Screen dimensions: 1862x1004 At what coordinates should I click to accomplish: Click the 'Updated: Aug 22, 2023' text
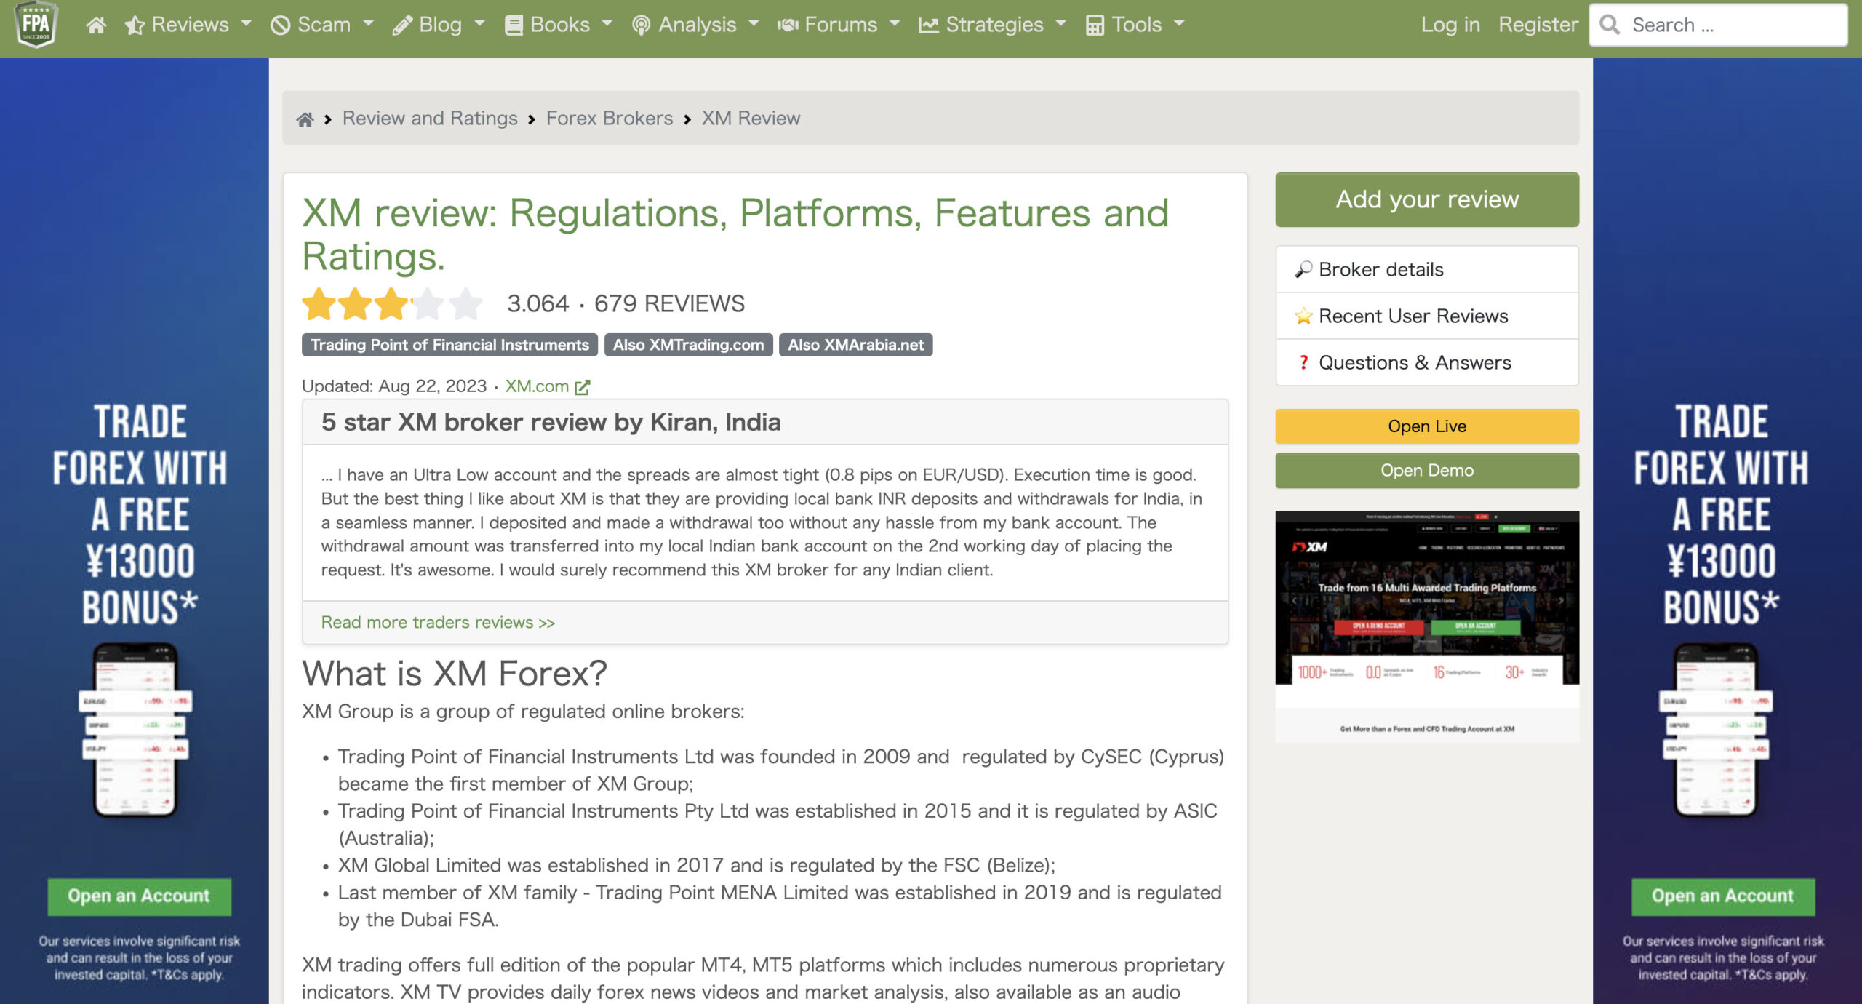point(394,386)
